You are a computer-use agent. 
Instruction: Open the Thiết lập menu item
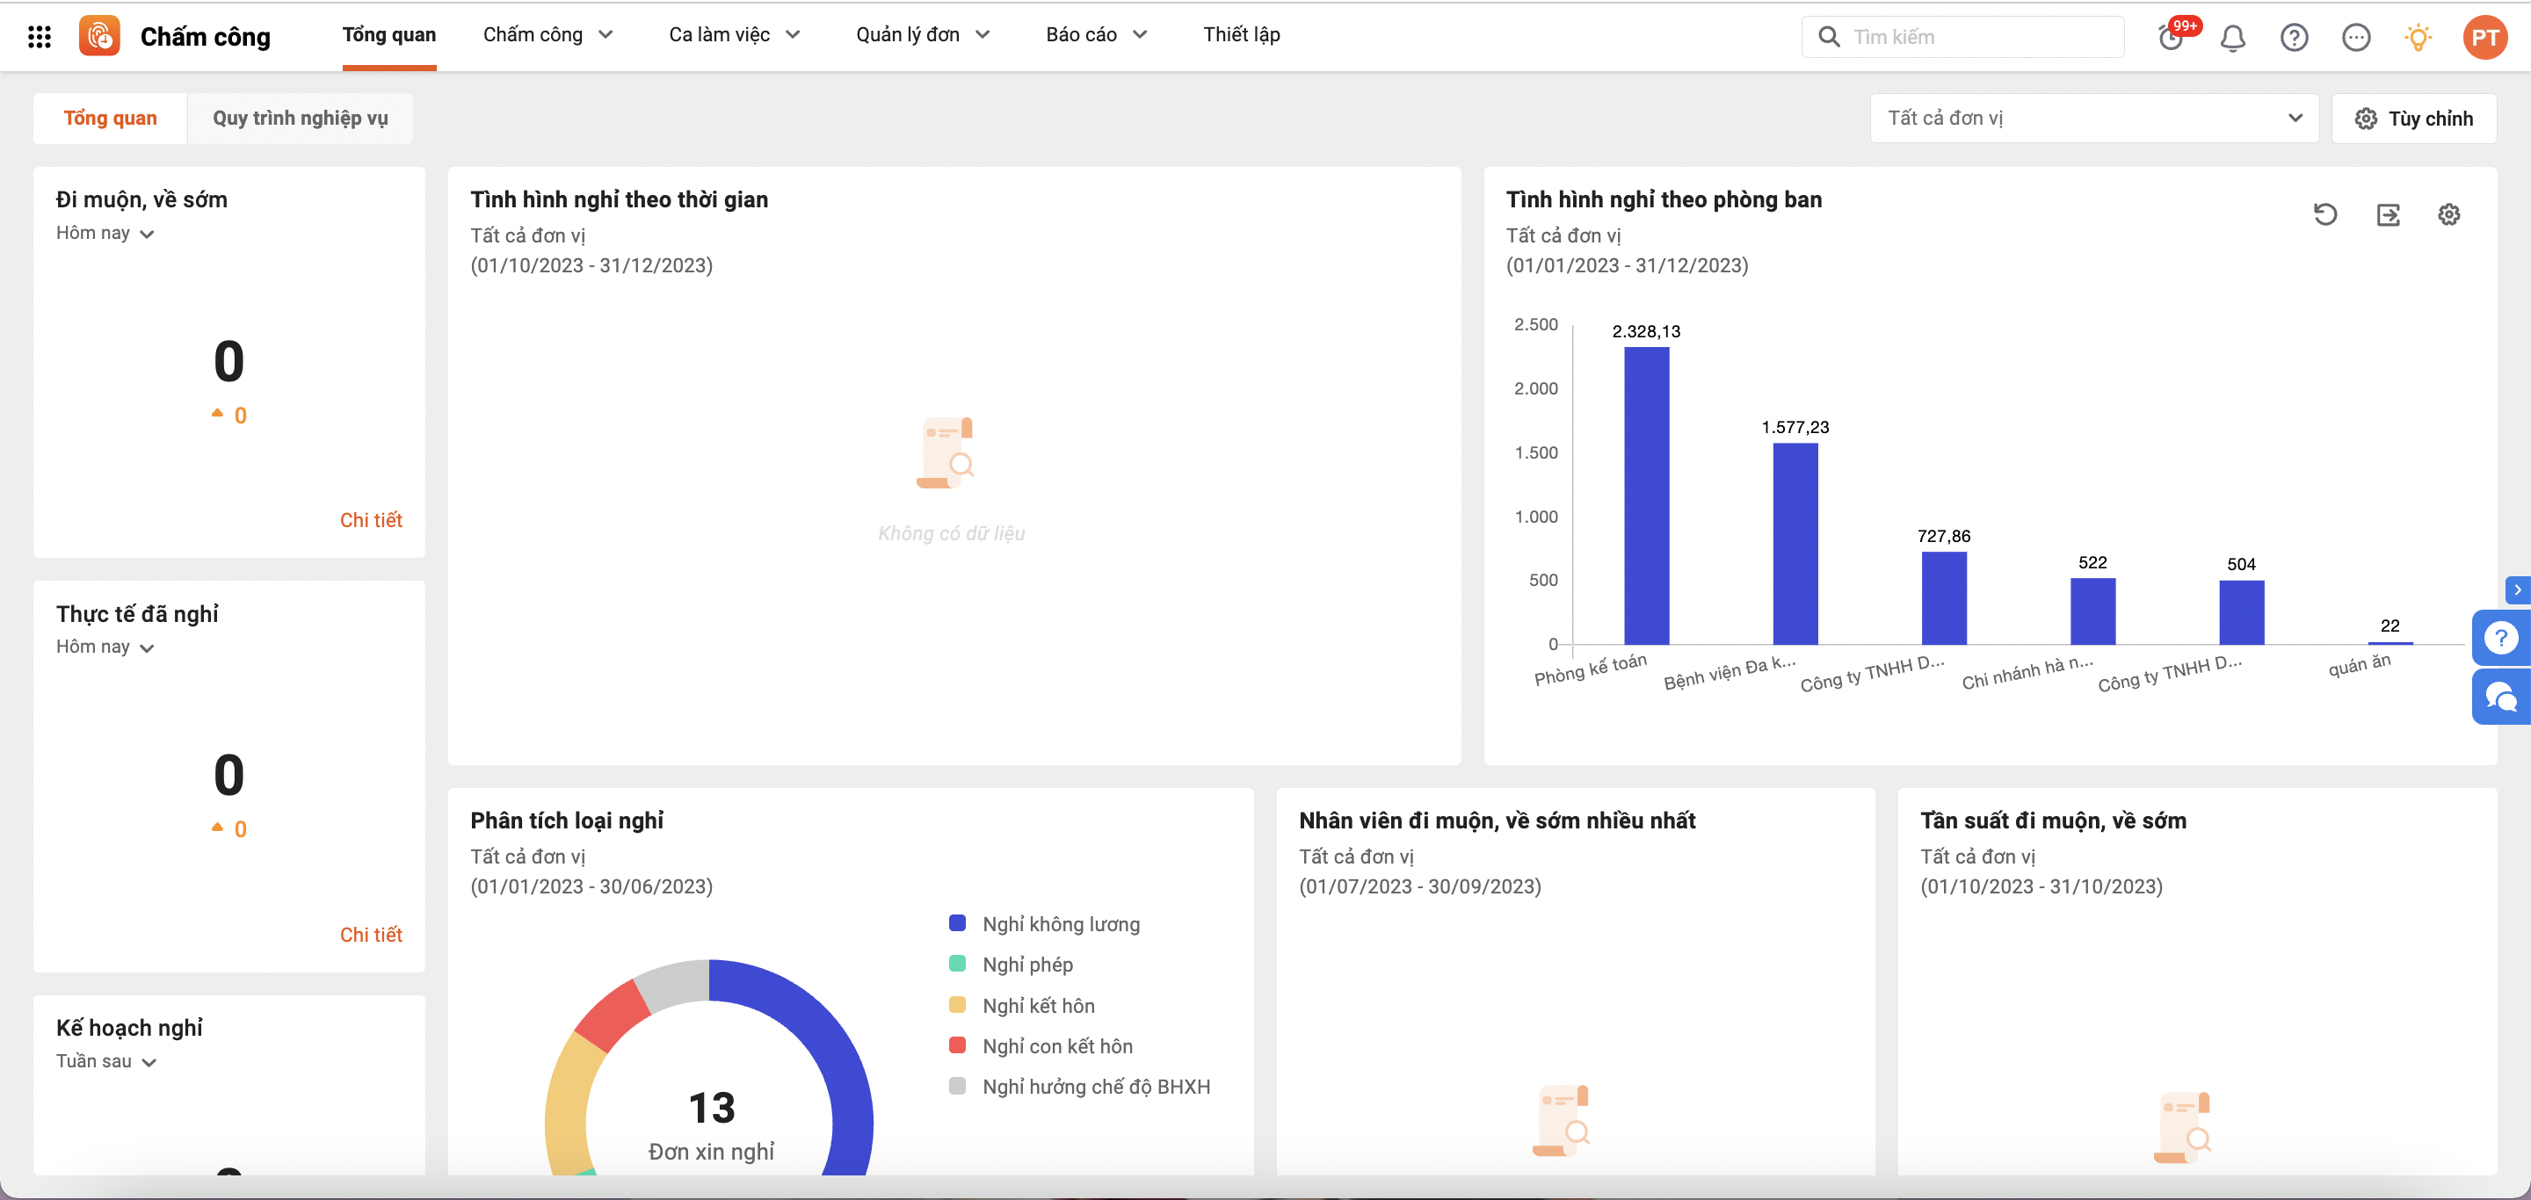click(x=1241, y=34)
